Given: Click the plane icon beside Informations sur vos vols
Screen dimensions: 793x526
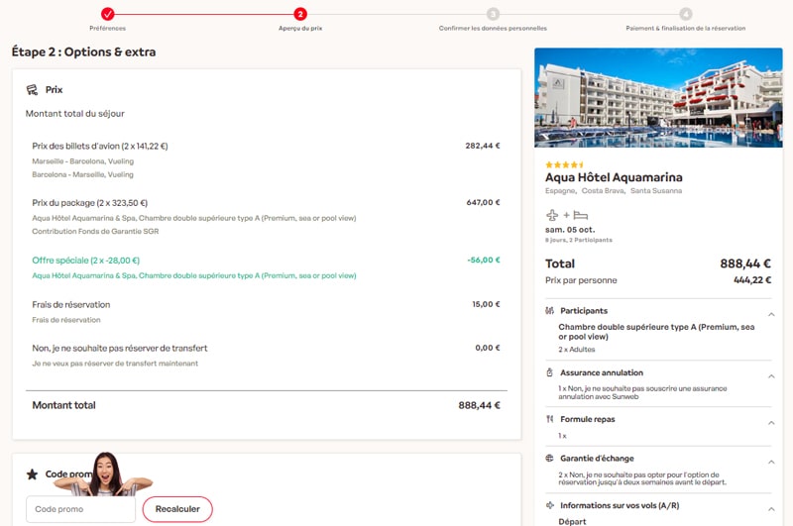Looking at the screenshot, I should (550, 505).
